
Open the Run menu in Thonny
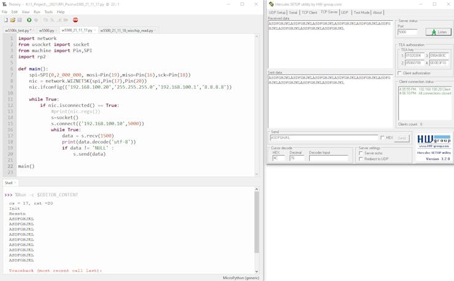(37, 12)
